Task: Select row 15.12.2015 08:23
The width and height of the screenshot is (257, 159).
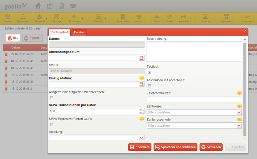Action: [25, 75]
